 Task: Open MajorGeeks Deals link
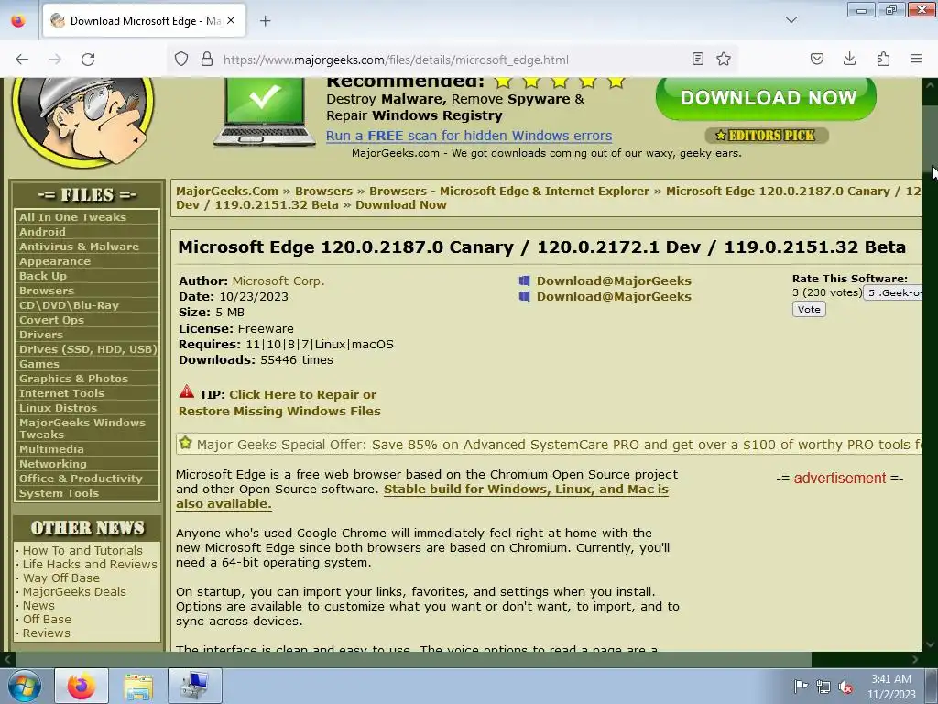pyautogui.click(x=74, y=591)
